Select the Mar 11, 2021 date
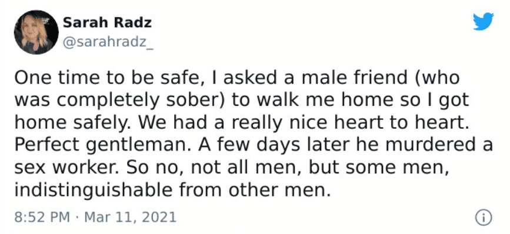Image resolution: width=510 pixels, height=234 pixels. [x=131, y=217]
